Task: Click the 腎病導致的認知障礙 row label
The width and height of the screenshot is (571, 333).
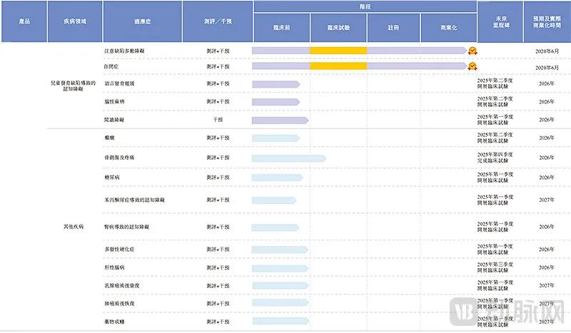Action: 127,227
